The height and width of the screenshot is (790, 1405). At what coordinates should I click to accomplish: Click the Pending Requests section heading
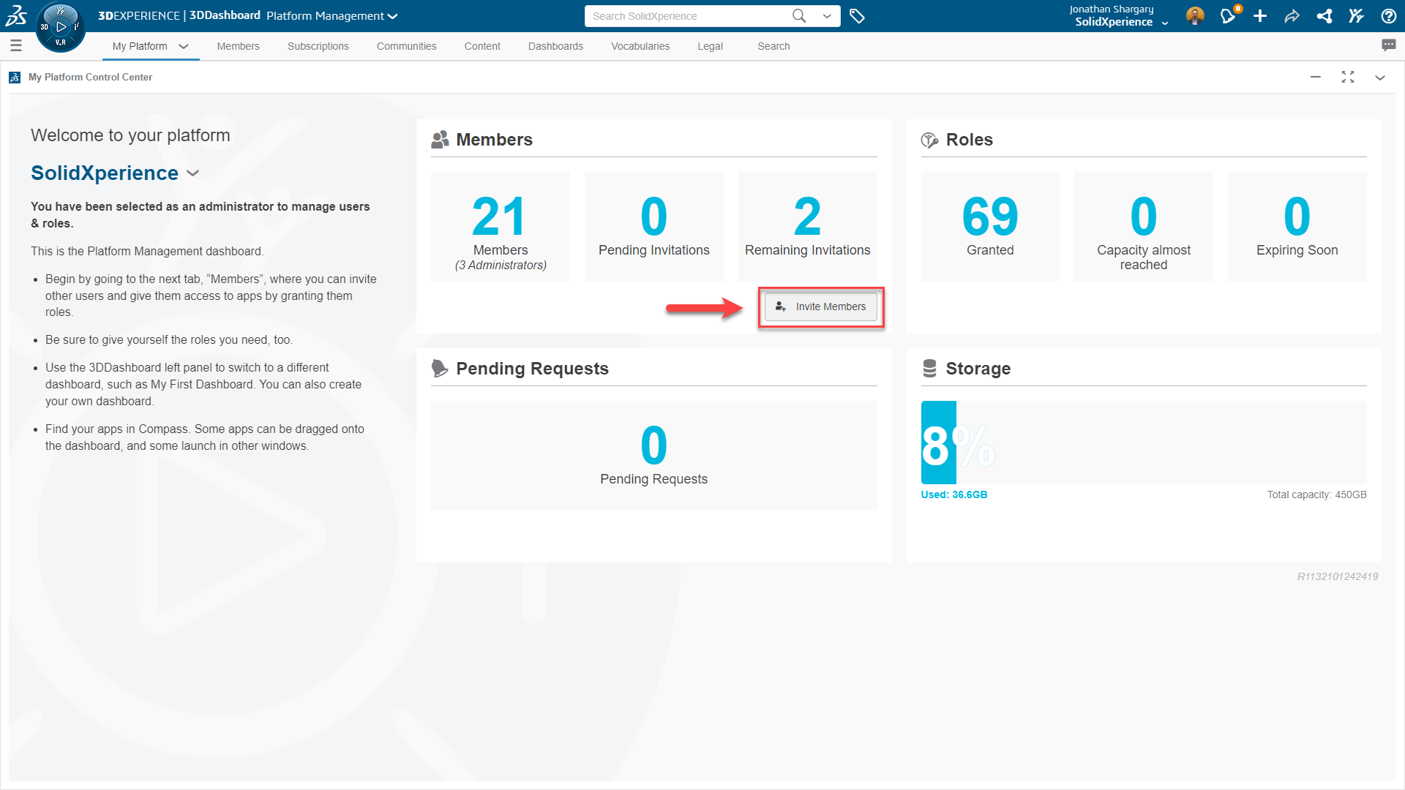533,369
